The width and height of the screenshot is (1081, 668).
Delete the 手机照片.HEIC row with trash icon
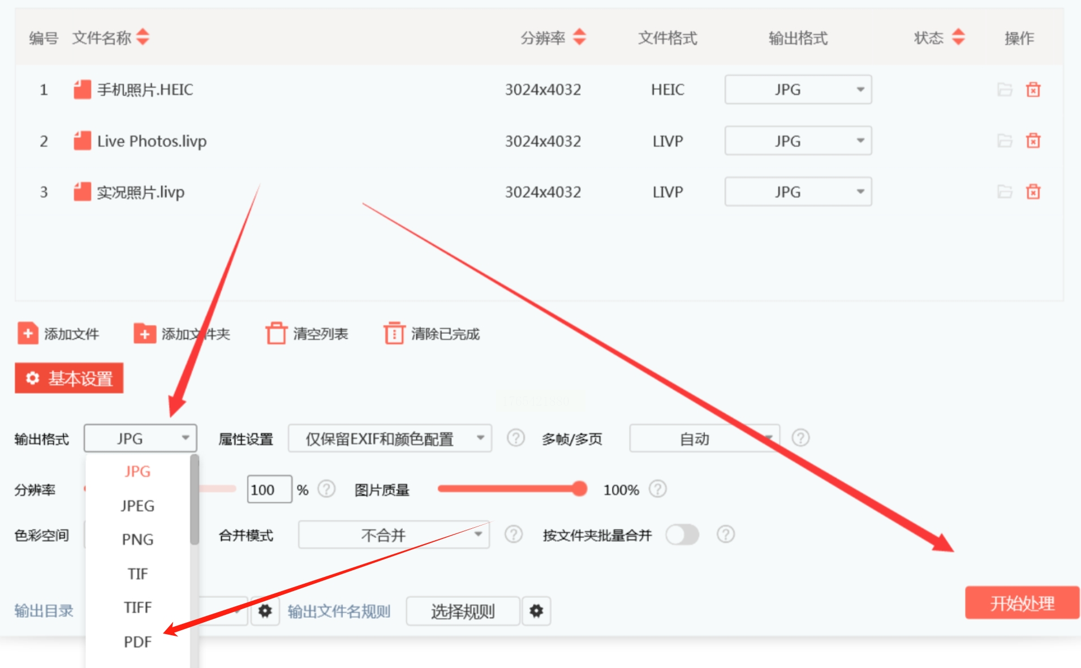pos(1033,89)
